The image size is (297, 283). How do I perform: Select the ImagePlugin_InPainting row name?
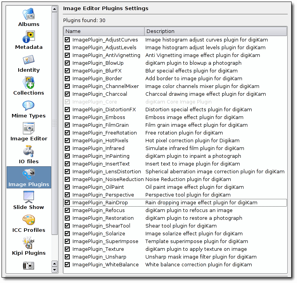coord(101,156)
